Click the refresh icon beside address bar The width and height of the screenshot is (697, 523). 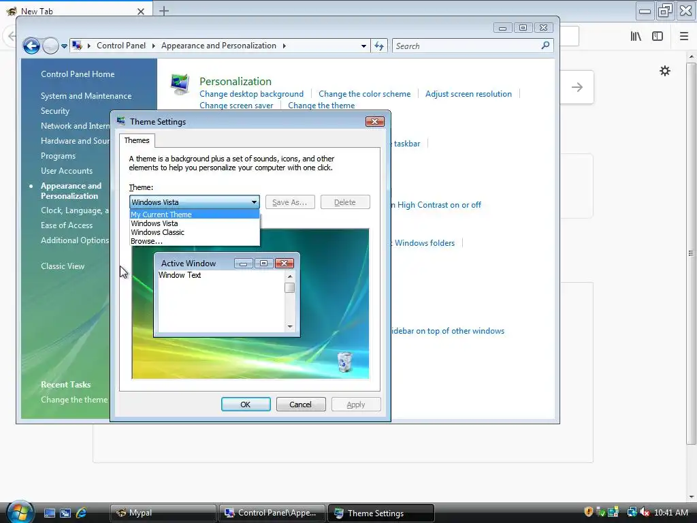pos(379,46)
